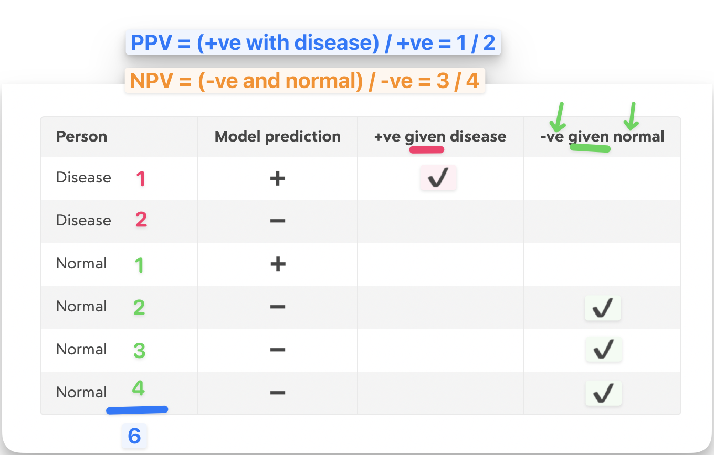Select the orange NPV formula text
The width and height of the screenshot is (714, 455).
[x=304, y=81]
